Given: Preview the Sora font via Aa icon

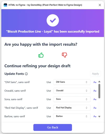Looking at the screenshot, I should point(95,99).
